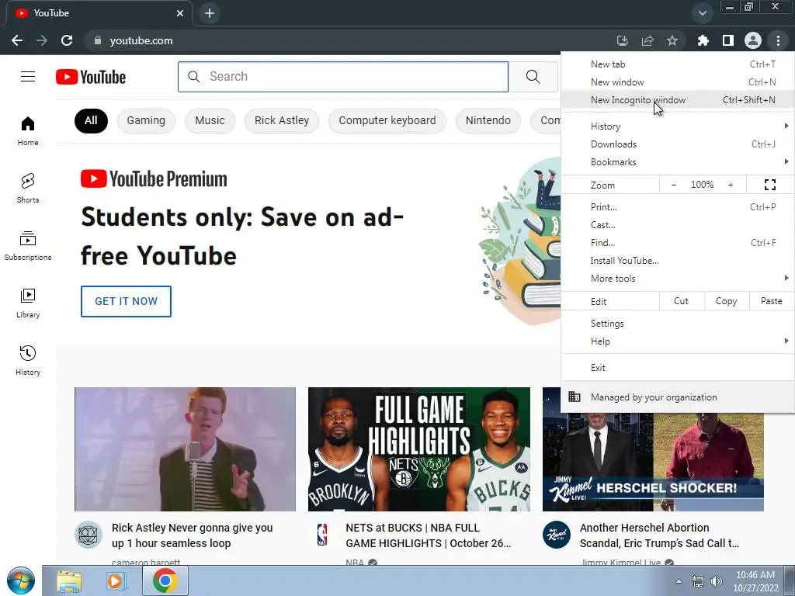
Task: Go to Home in YouTube sidebar
Action: coord(28,131)
